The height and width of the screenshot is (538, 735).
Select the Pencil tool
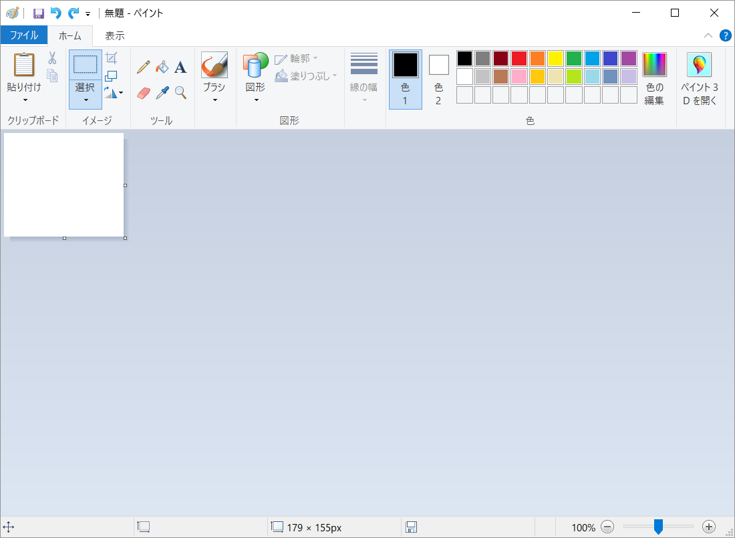[x=144, y=67]
